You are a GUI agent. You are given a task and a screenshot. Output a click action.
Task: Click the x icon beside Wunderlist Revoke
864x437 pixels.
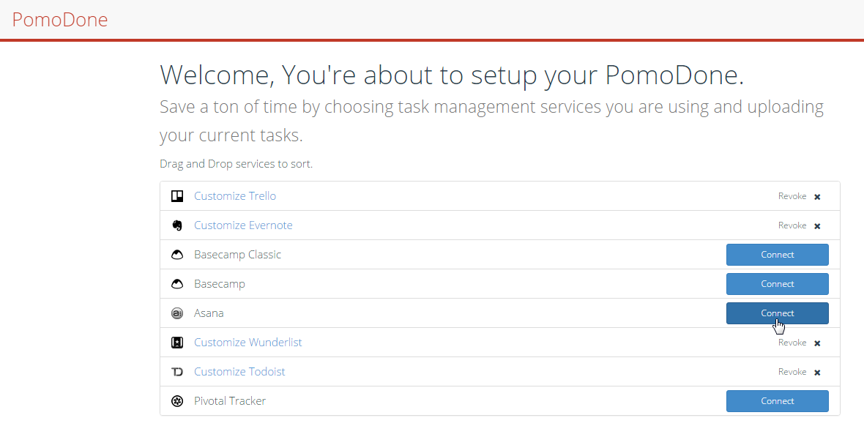point(817,343)
